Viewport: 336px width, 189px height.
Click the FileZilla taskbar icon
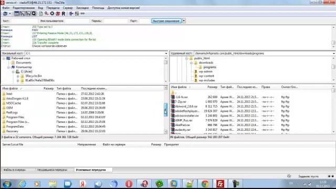pyautogui.click(x=220, y=184)
